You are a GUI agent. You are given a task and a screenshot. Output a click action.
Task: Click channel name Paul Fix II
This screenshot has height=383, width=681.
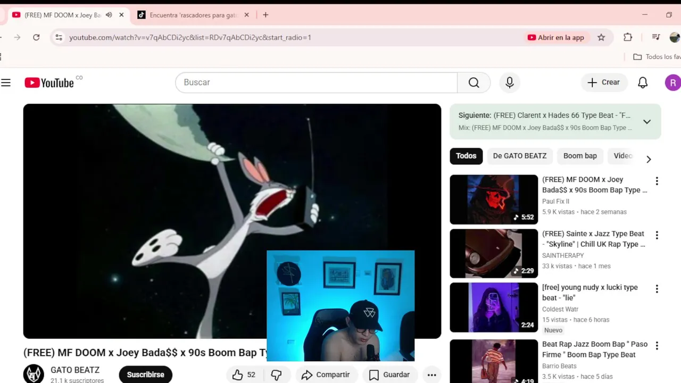pos(555,201)
